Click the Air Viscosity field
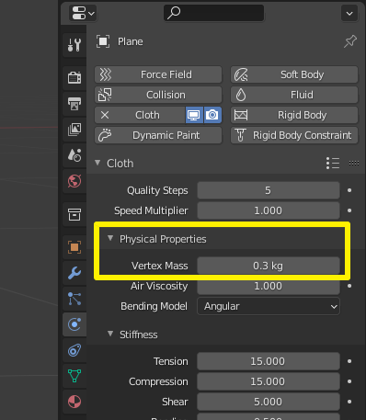 coord(269,286)
